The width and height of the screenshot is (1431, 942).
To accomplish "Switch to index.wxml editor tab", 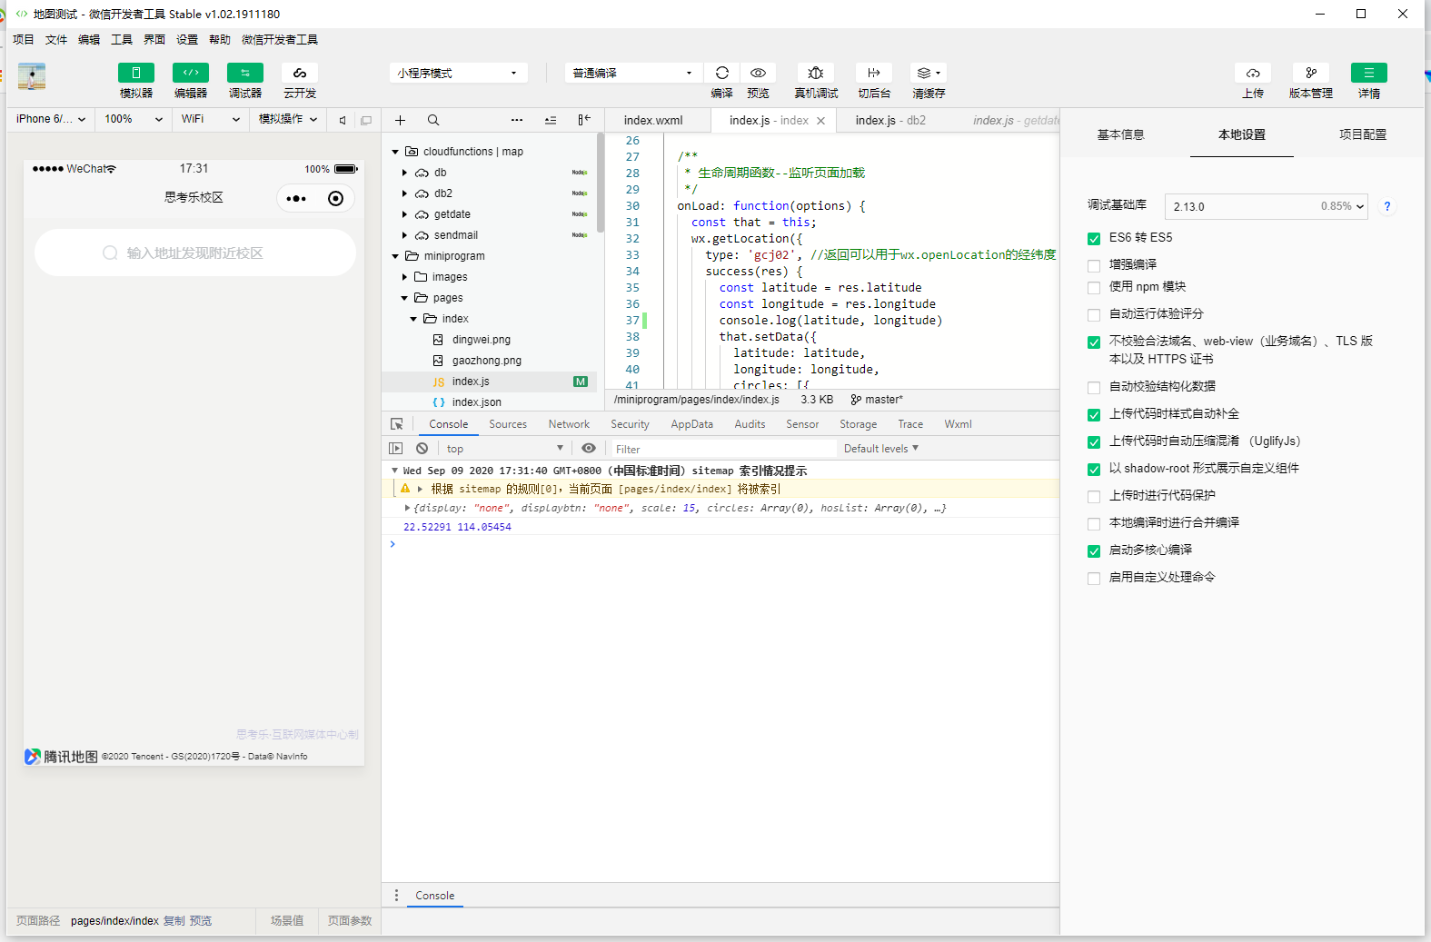I will click(x=653, y=121).
